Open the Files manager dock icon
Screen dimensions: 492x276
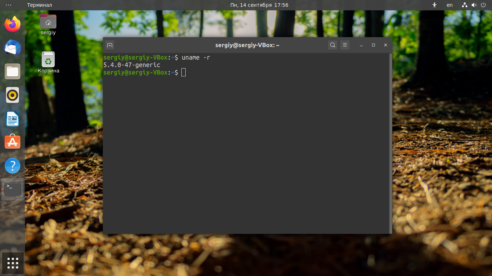(12, 71)
